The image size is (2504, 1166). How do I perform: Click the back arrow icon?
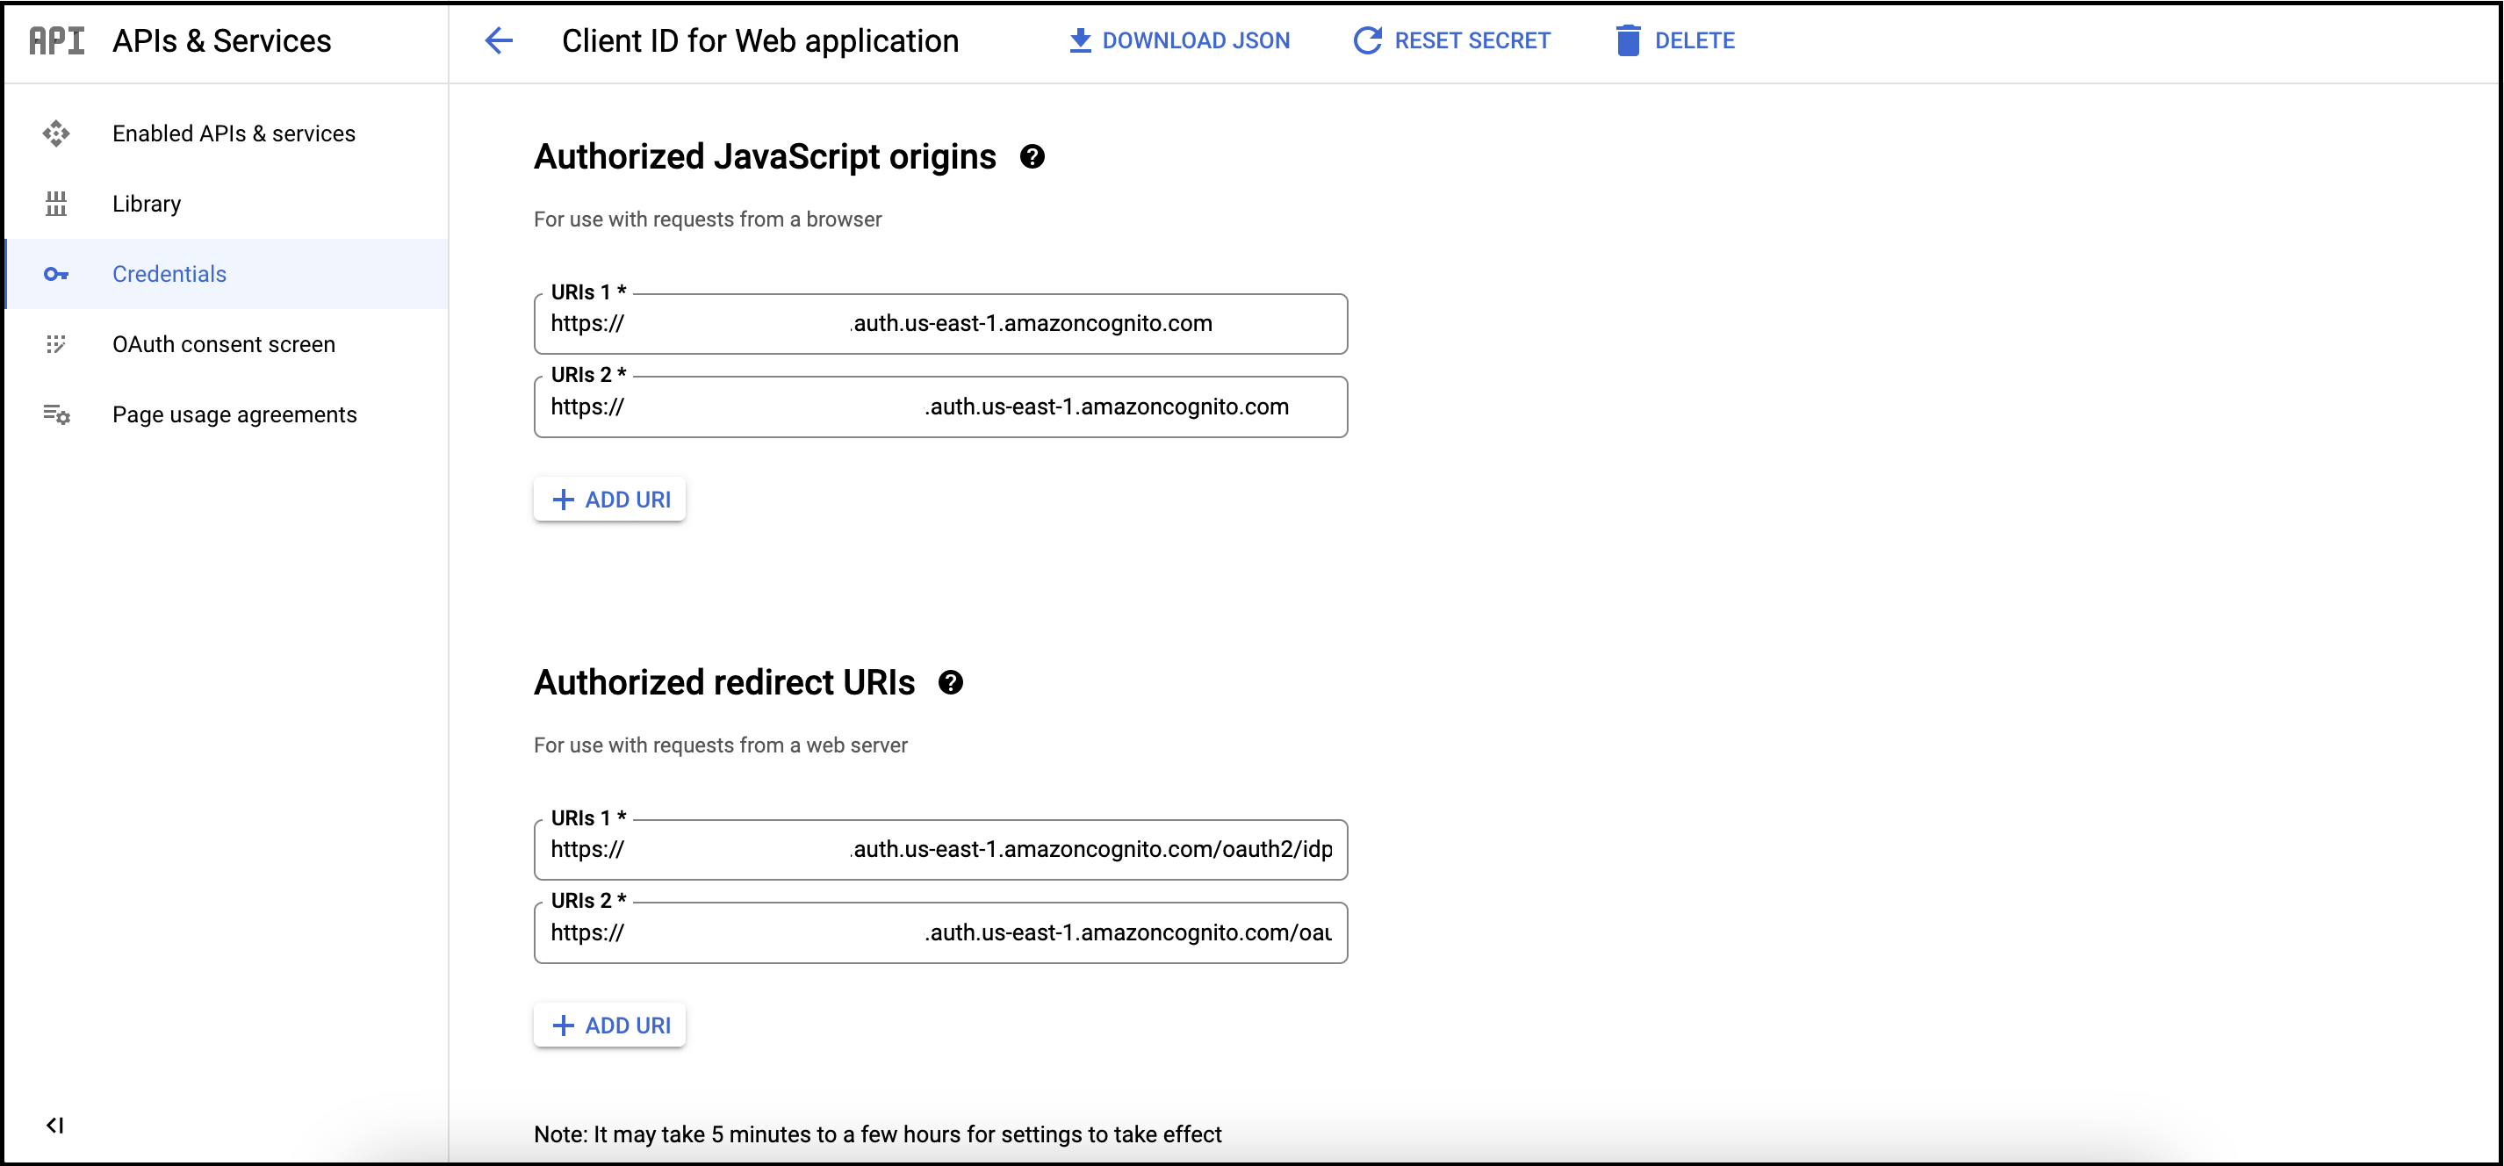click(x=499, y=41)
